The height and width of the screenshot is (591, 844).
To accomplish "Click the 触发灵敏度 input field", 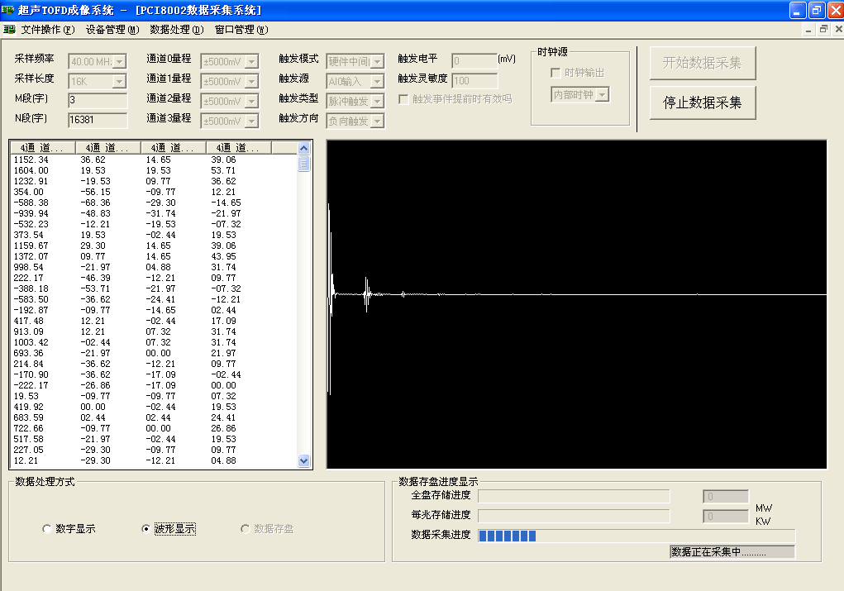I will (474, 81).
